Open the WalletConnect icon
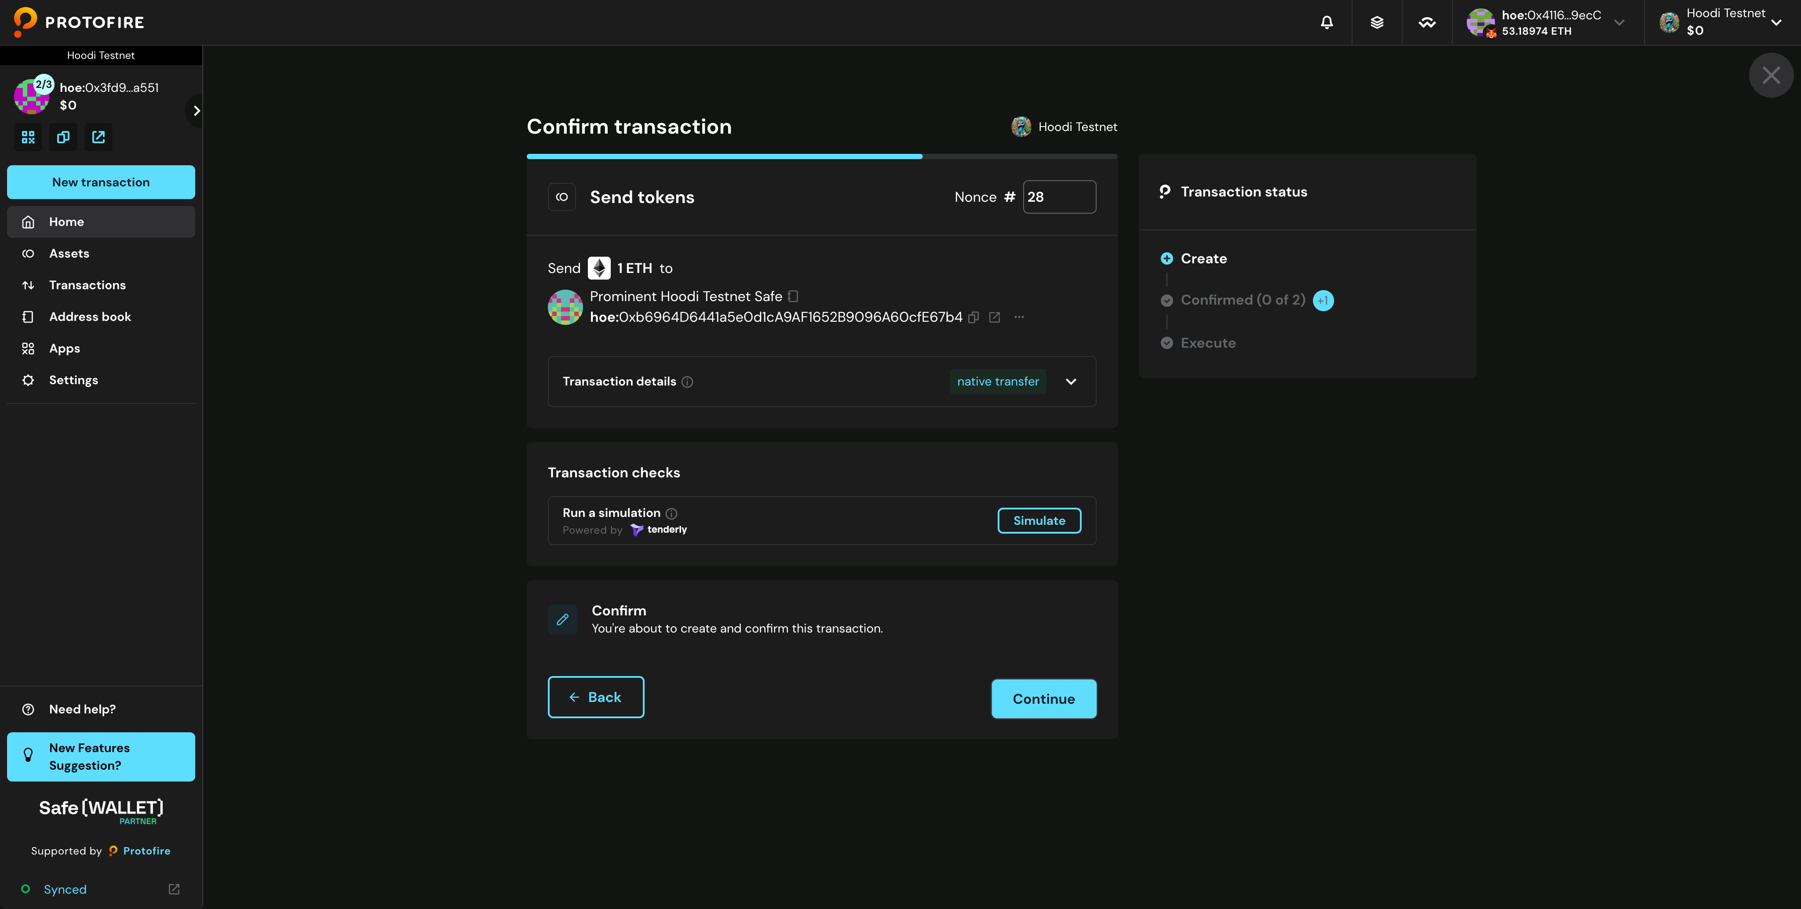The width and height of the screenshot is (1801, 909). [x=1427, y=22]
